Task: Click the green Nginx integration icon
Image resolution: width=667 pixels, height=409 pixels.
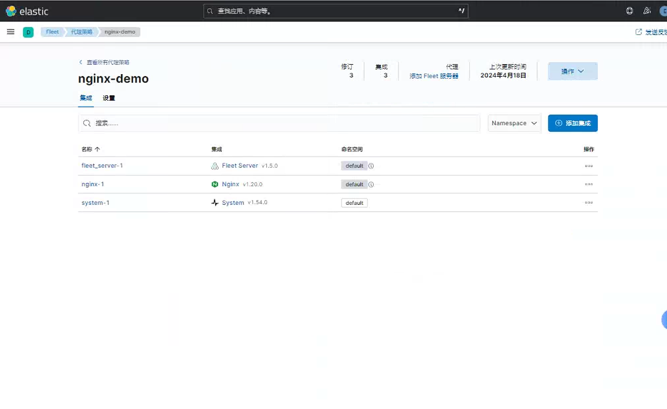Action: (215, 185)
